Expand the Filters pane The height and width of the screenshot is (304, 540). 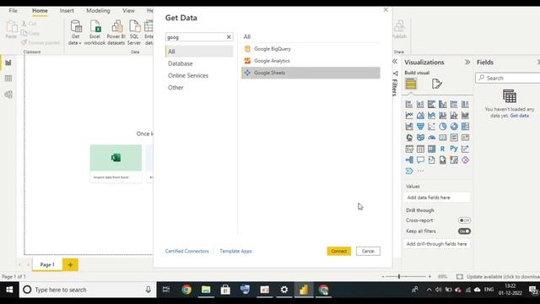[x=395, y=62]
